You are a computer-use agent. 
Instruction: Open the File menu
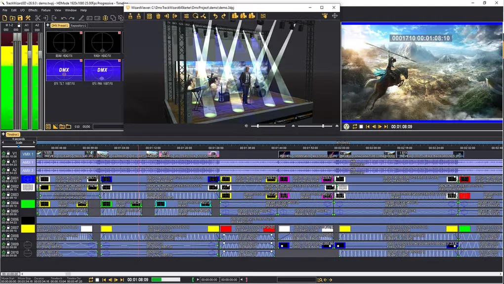pyautogui.click(x=5, y=10)
